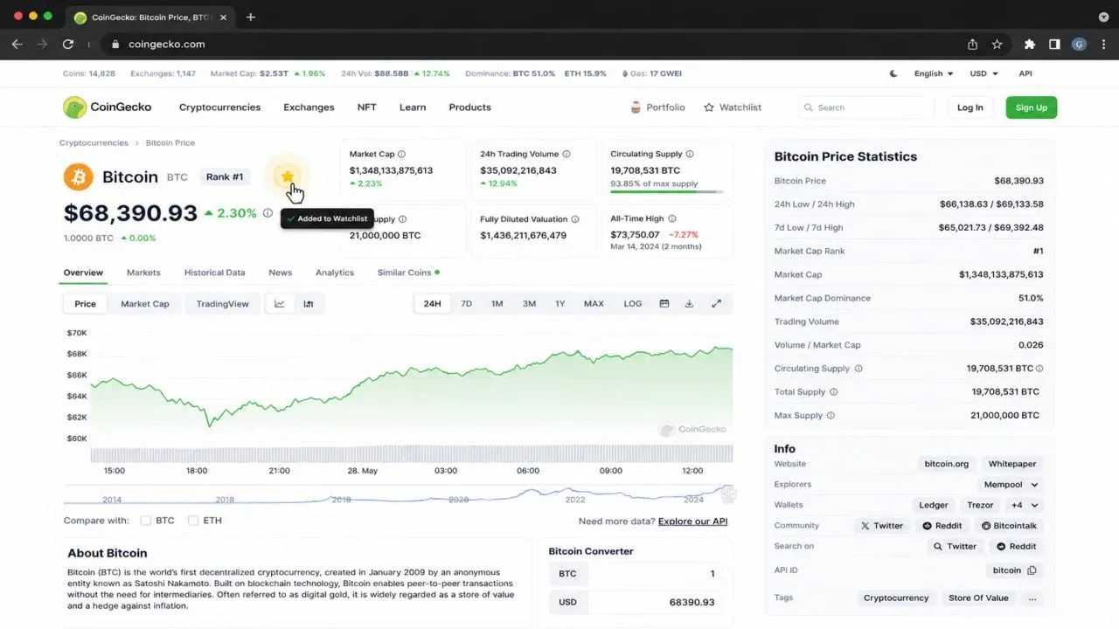This screenshot has width=1119, height=629.
Task: Click 24h Trading Volume info icon
Action: click(x=566, y=155)
